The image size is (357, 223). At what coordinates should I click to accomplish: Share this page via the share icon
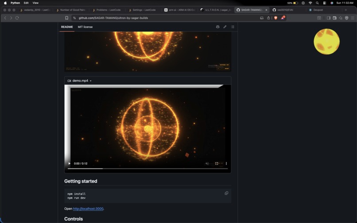(268, 18)
